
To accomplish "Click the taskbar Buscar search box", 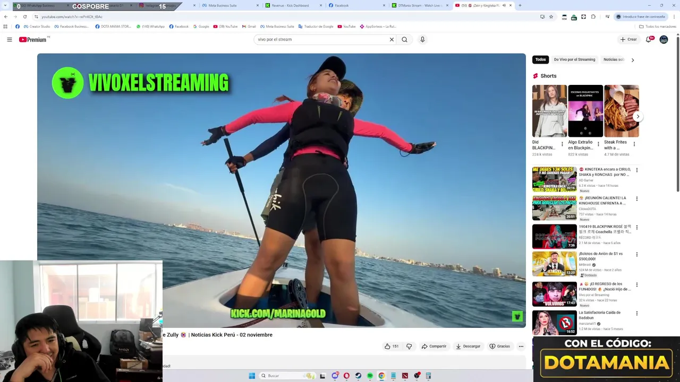I will click(287, 376).
